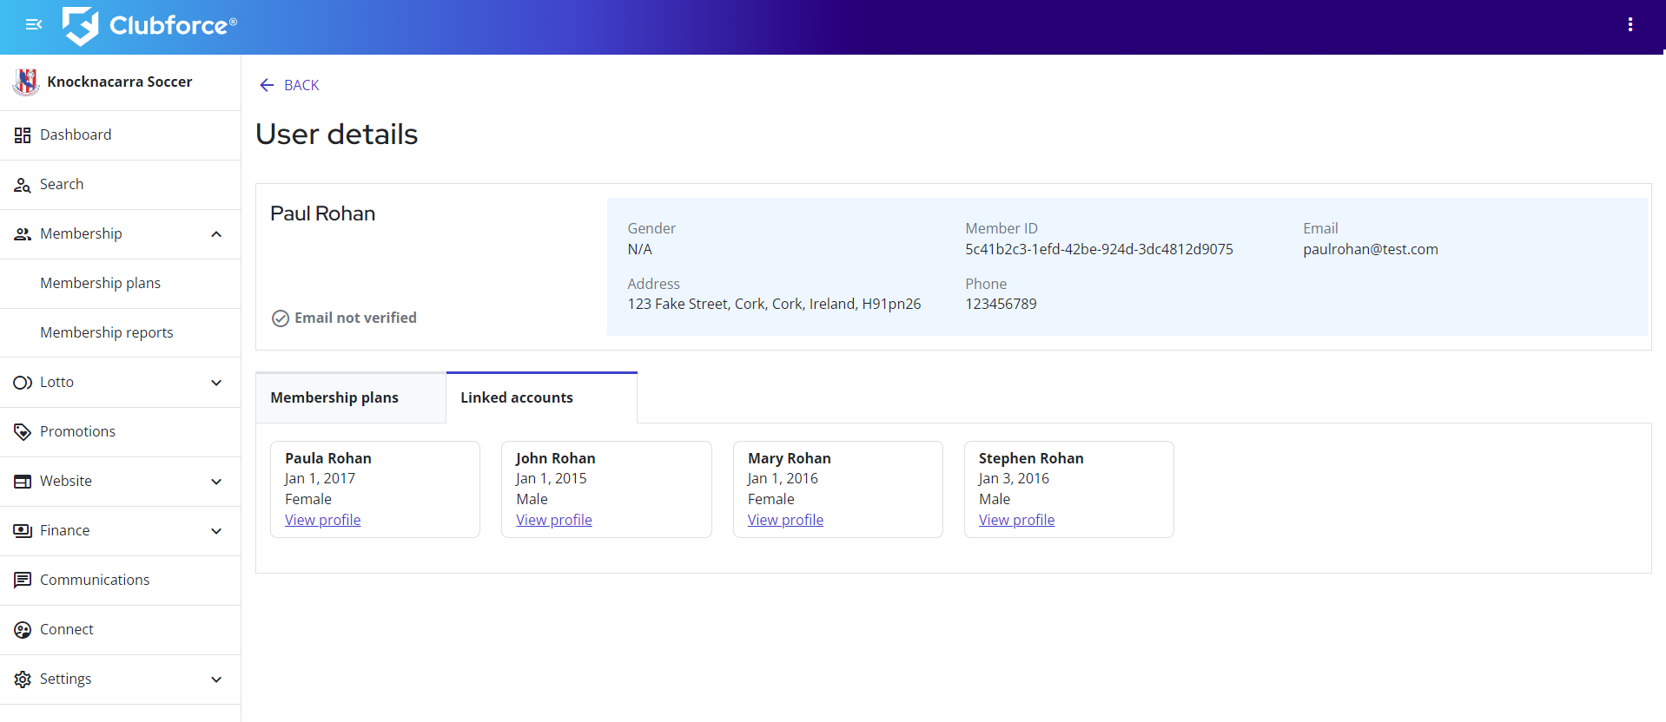1666x722 pixels.
Task: Collapse the Membership menu section
Action: [216, 234]
